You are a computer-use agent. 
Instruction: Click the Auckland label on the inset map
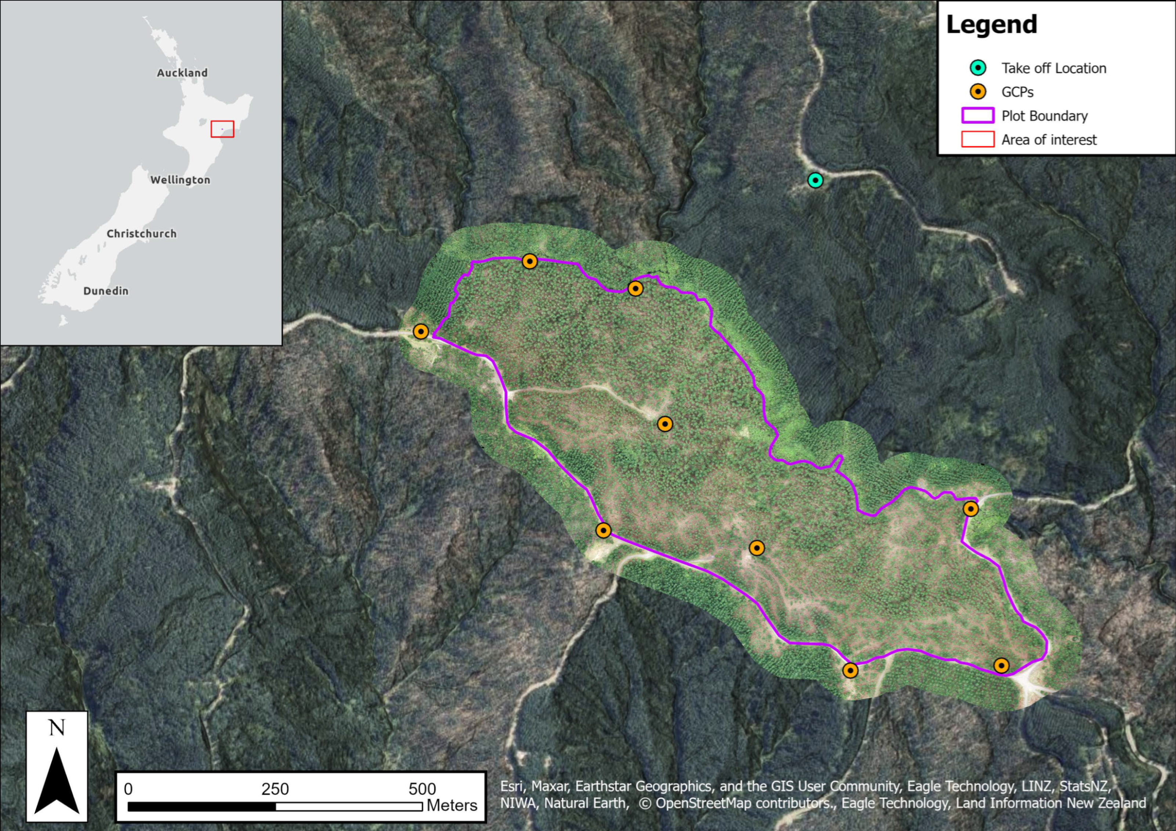182,73
